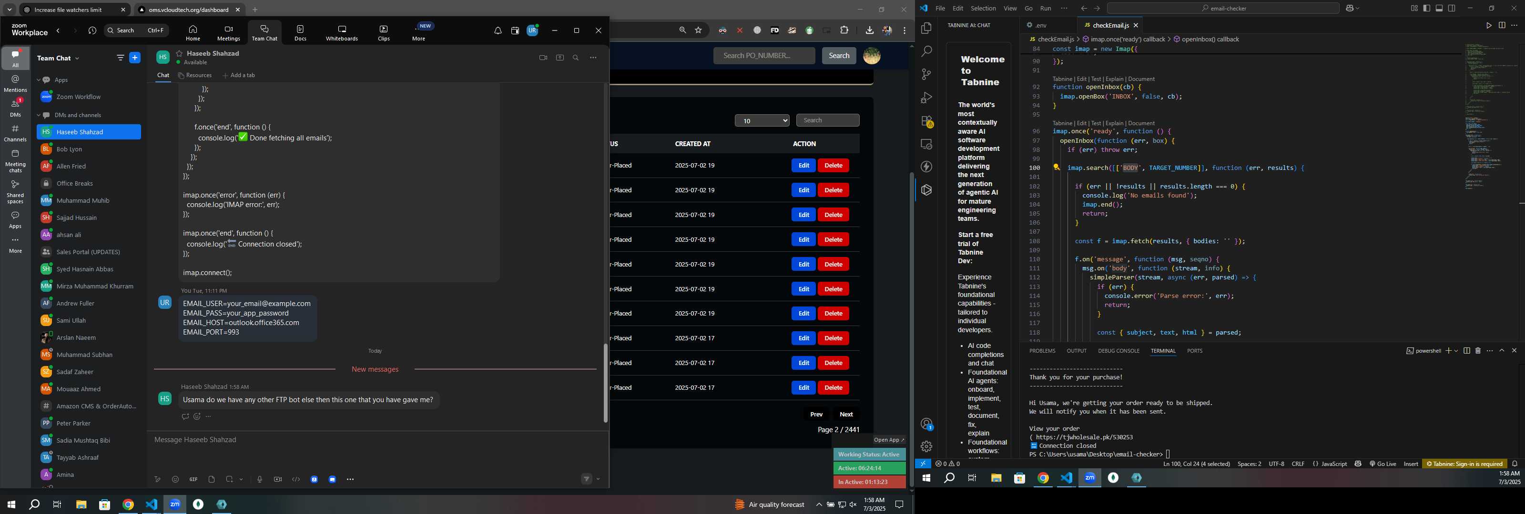Switch to the PROBLEMS panel tab
The width and height of the screenshot is (1525, 514).
[1042, 351]
